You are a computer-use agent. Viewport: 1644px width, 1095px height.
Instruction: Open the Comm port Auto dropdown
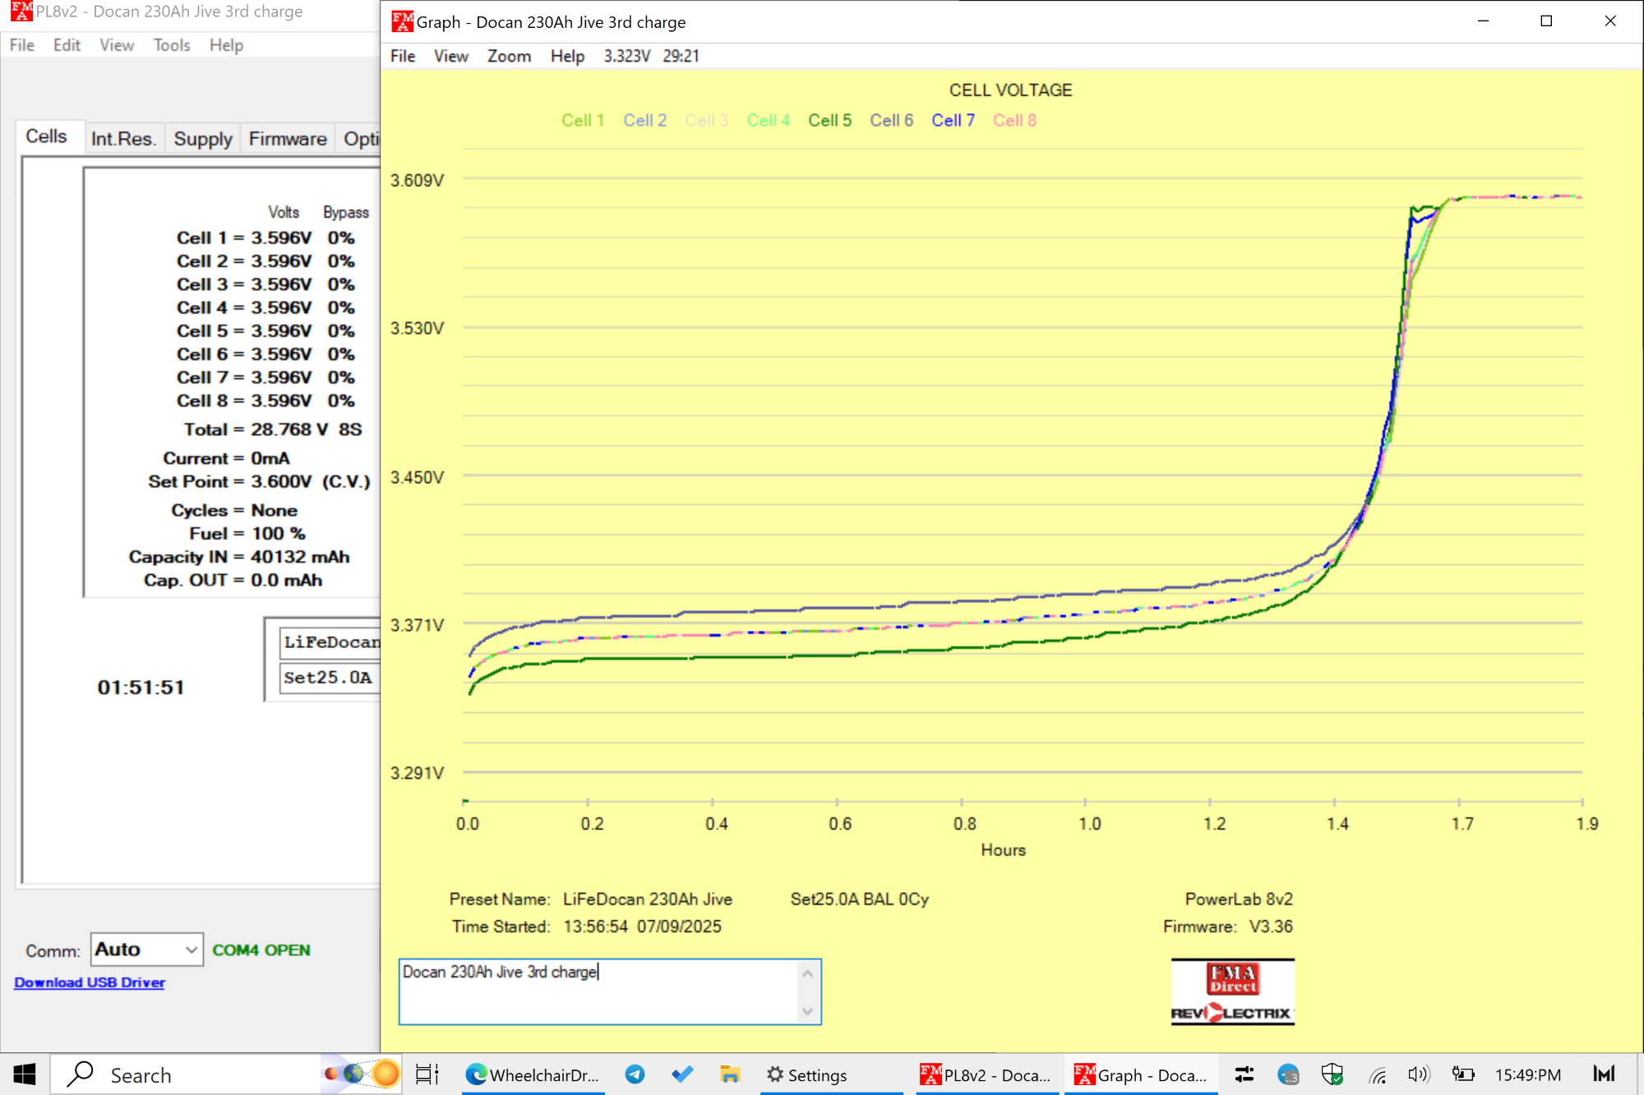point(147,950)
